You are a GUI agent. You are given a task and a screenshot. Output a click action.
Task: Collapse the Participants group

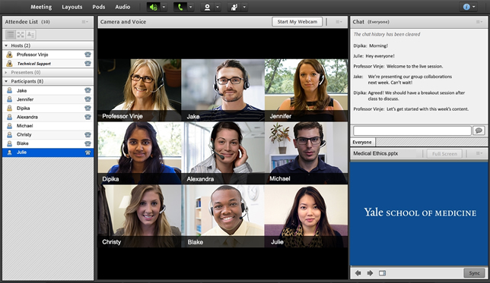6,81
